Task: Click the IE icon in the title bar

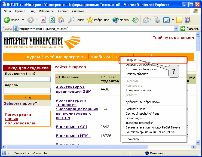Action: [x=4, y=5]
